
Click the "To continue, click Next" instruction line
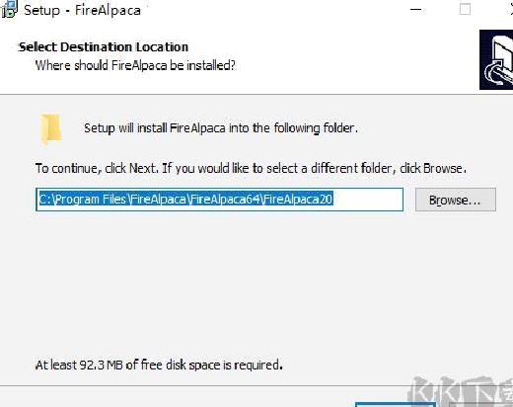click(x=251, y=168)
